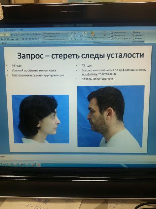Click the font color A icon
This screenshot has width=156, height=209.
tap(17, 39)
